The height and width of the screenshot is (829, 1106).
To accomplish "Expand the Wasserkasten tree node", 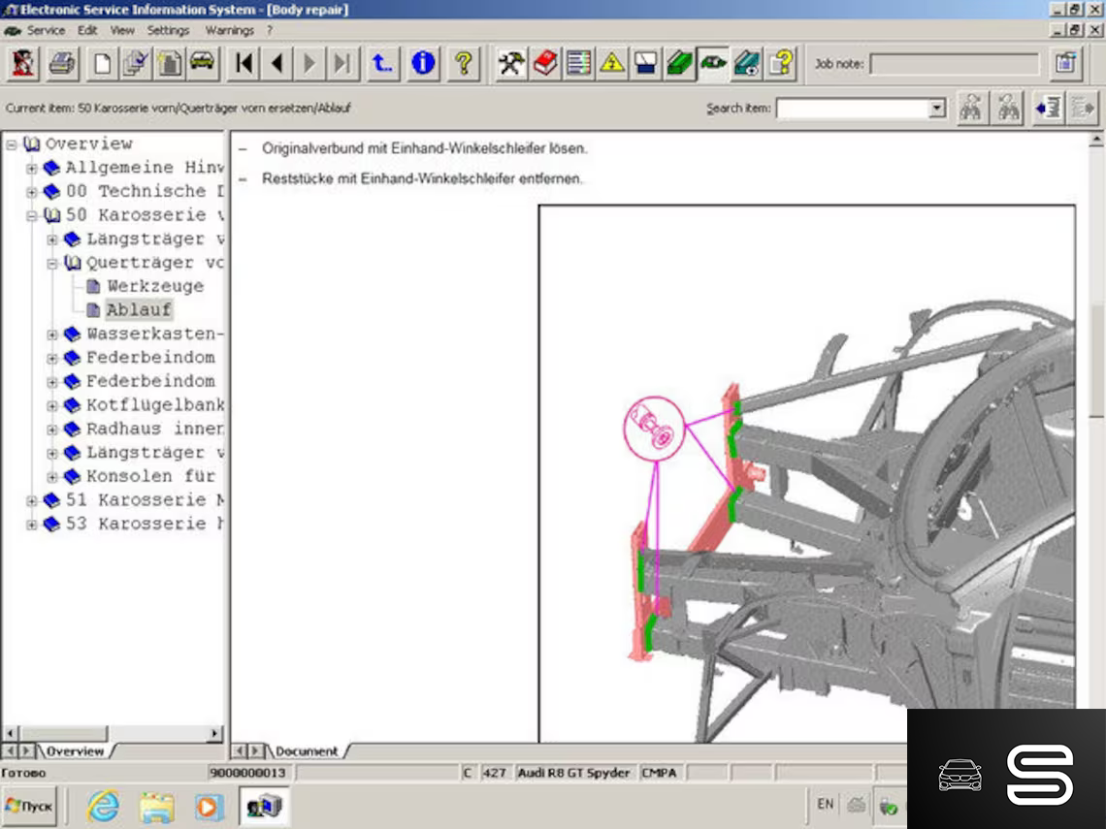I will pyautogui.click(x=52, y=335).
